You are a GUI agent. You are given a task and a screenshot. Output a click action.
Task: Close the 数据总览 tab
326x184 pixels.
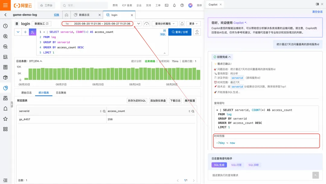[x=100, y=15]
